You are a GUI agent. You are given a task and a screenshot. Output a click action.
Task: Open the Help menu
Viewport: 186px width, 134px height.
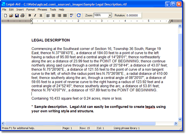pos(62,9)
